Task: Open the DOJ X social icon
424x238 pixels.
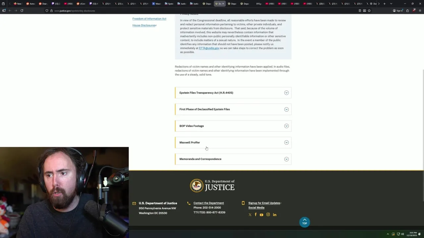Action: coord(250,215)
